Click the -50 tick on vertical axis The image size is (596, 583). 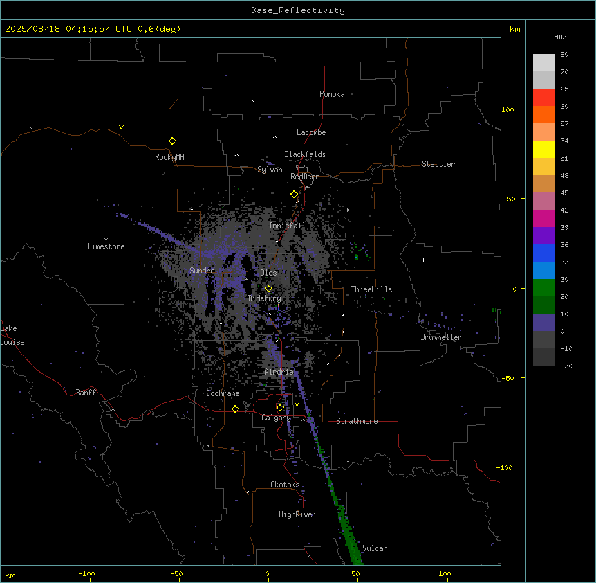tap(507, 378)
